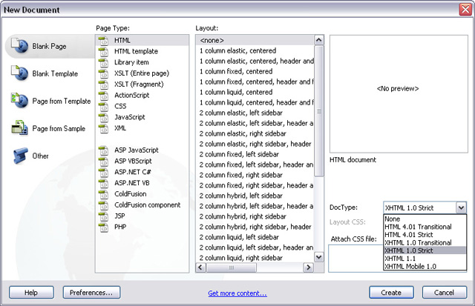Viewport: 475px width, 306px height.
Task: Select '2 column hybrid, right sidebar' layout
Action: [255, 216]
